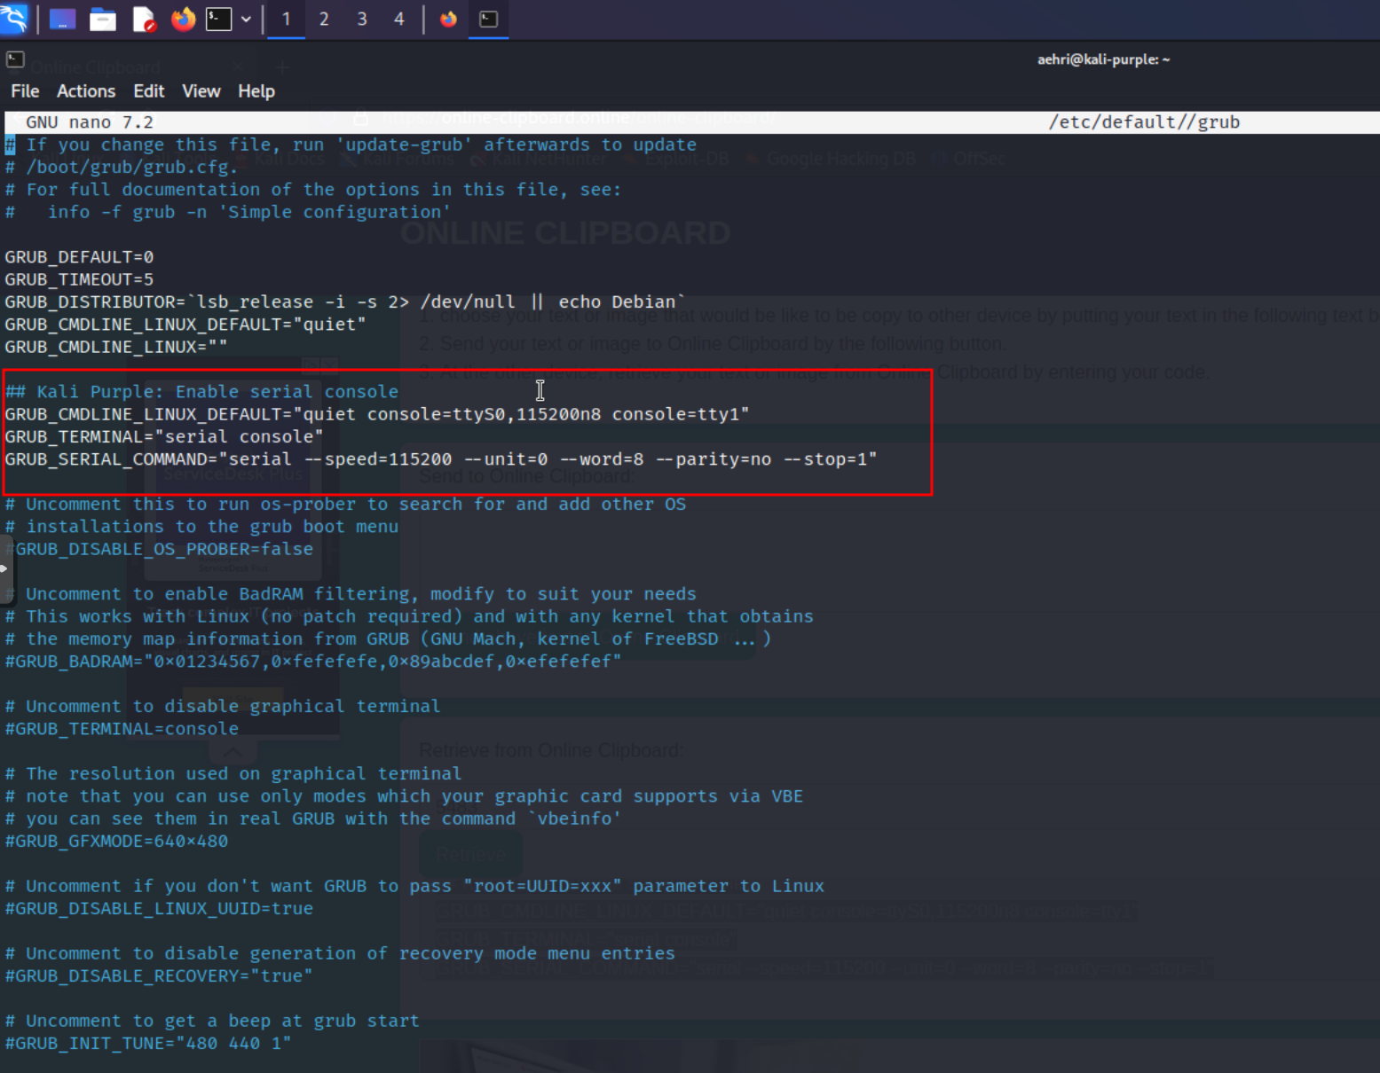Open the Kali applications menu
Viewport: 1380px width, 1073px height.
13,18
